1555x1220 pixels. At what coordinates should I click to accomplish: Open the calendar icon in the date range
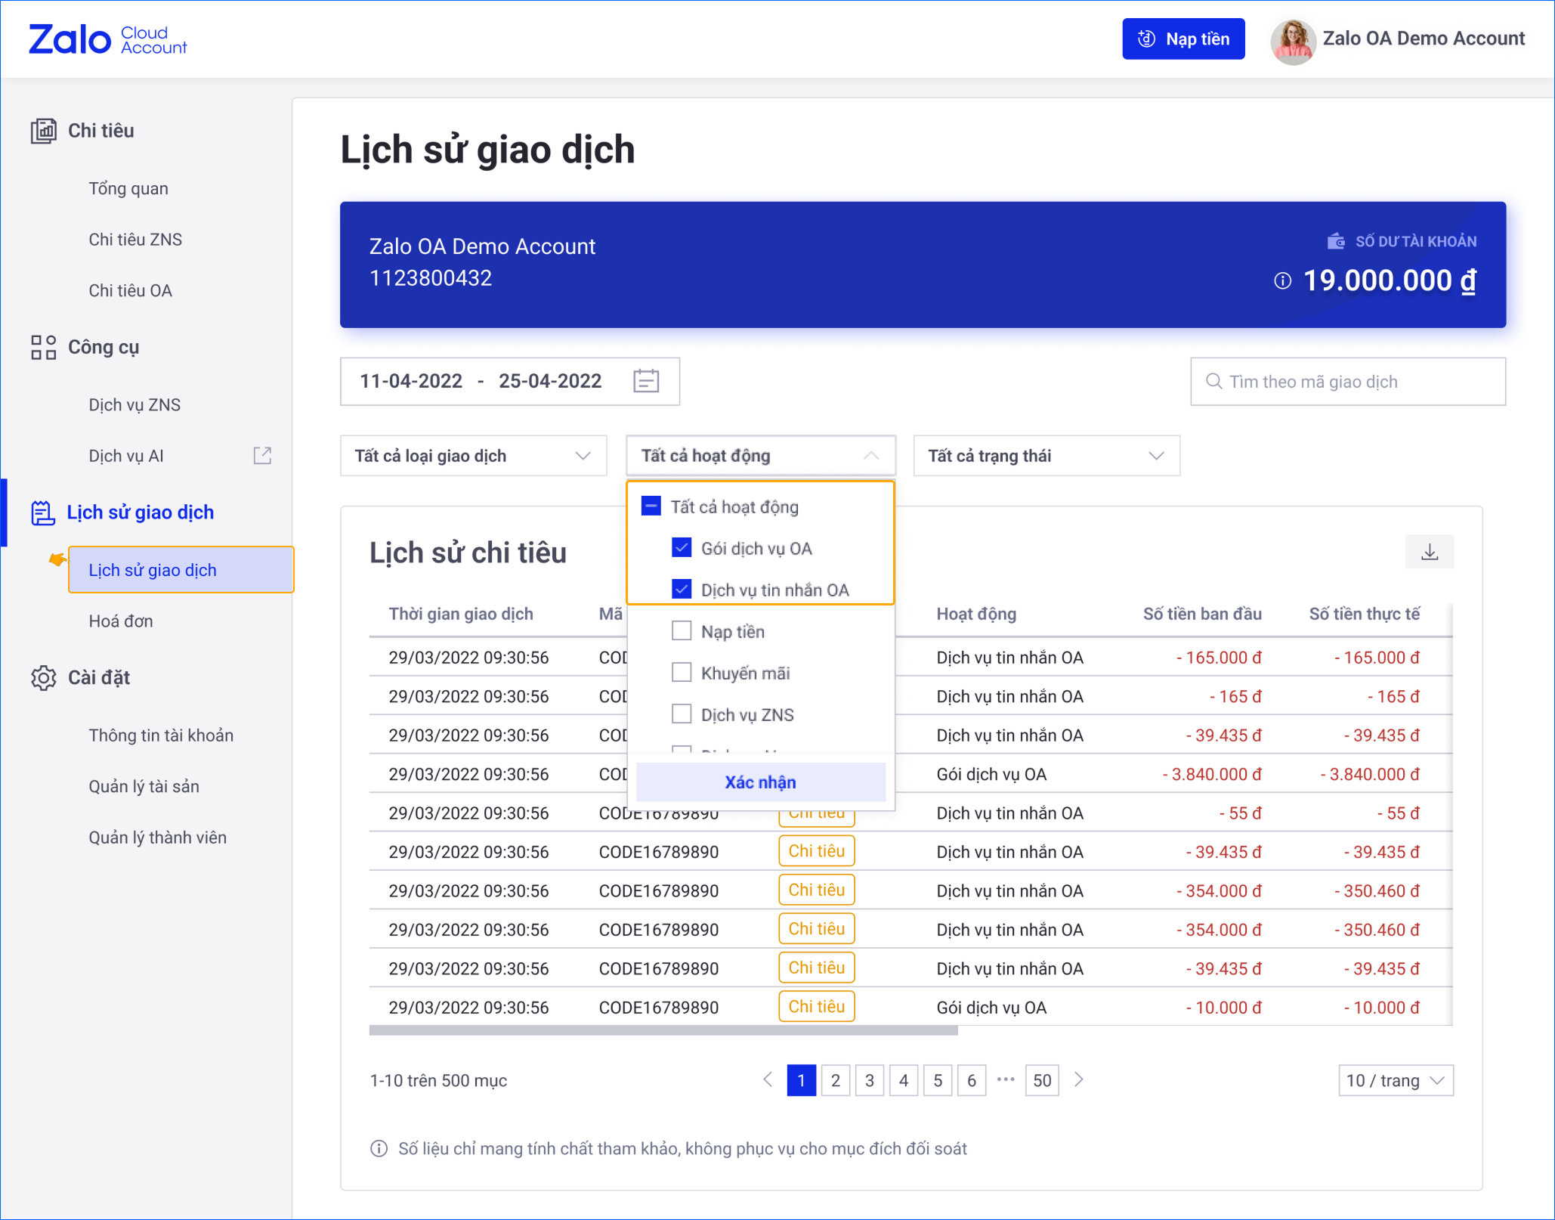(x=646, y=381)
